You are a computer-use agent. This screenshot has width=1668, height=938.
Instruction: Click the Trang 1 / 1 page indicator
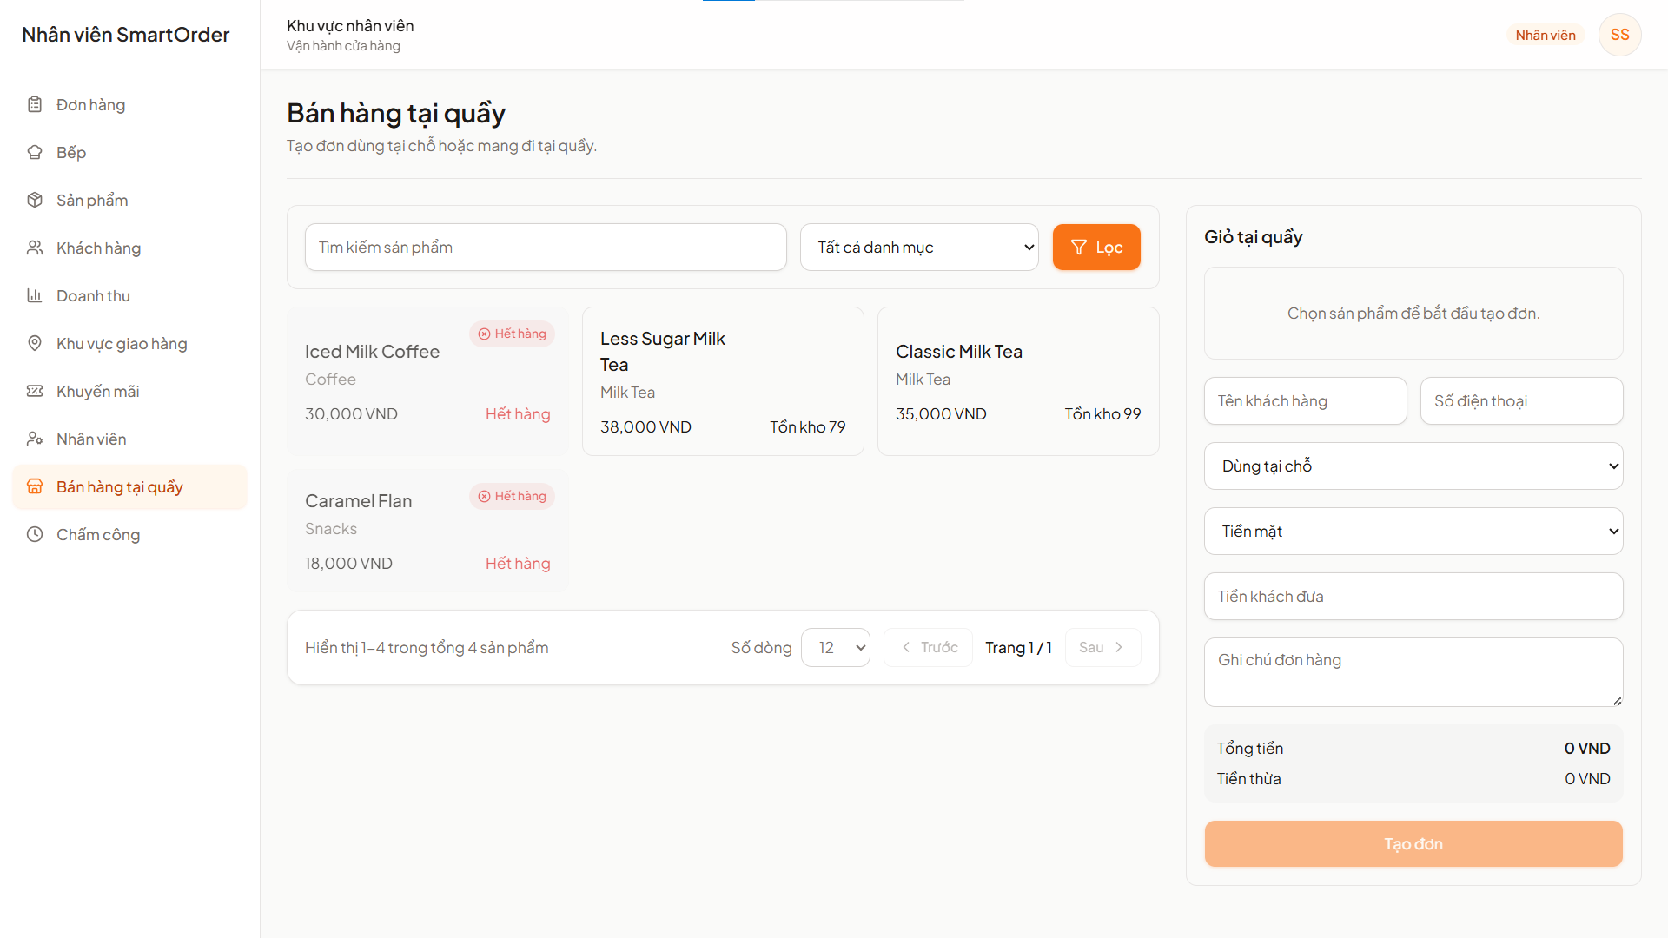click(1018, 648)
